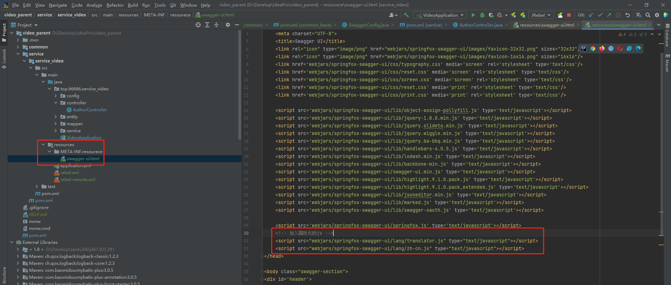
Task: Select opened file with the locate target icon
Action: (198, 25)
